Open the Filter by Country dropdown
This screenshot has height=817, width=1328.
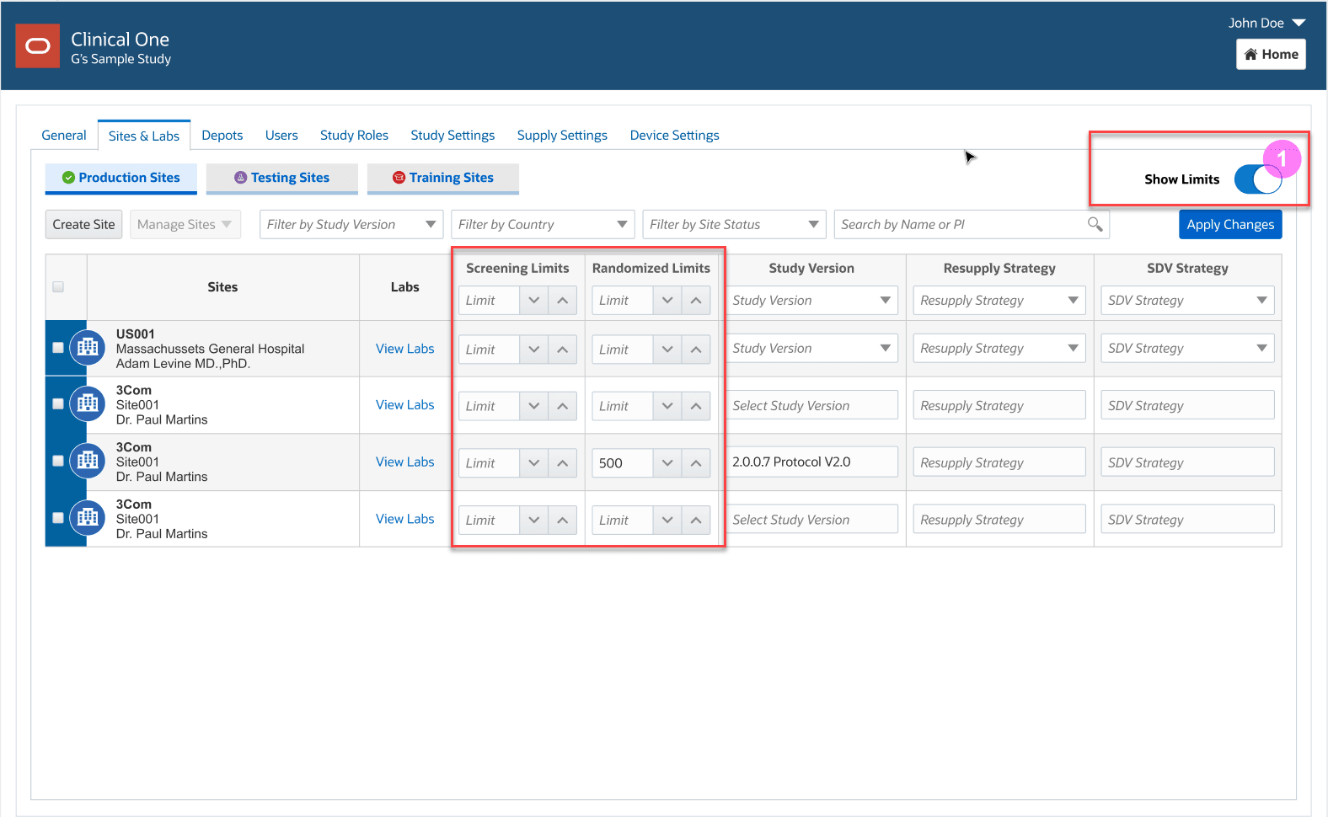click(543, 225)
